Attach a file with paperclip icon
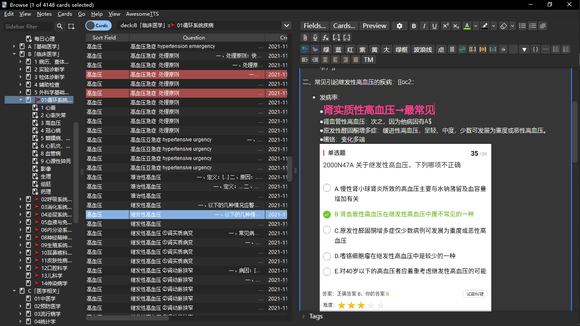Image resolution: width=580 pixels, height=326 pixels. [x=305, y=37]
